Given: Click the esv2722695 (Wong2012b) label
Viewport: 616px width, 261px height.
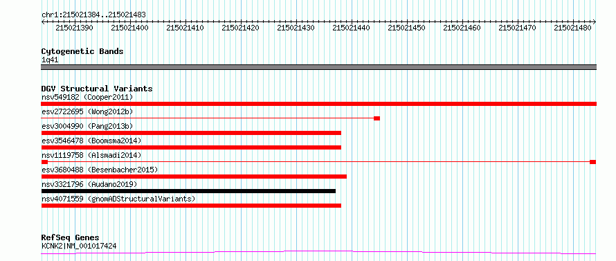Looking at the screenshot, I should (88, 111).
